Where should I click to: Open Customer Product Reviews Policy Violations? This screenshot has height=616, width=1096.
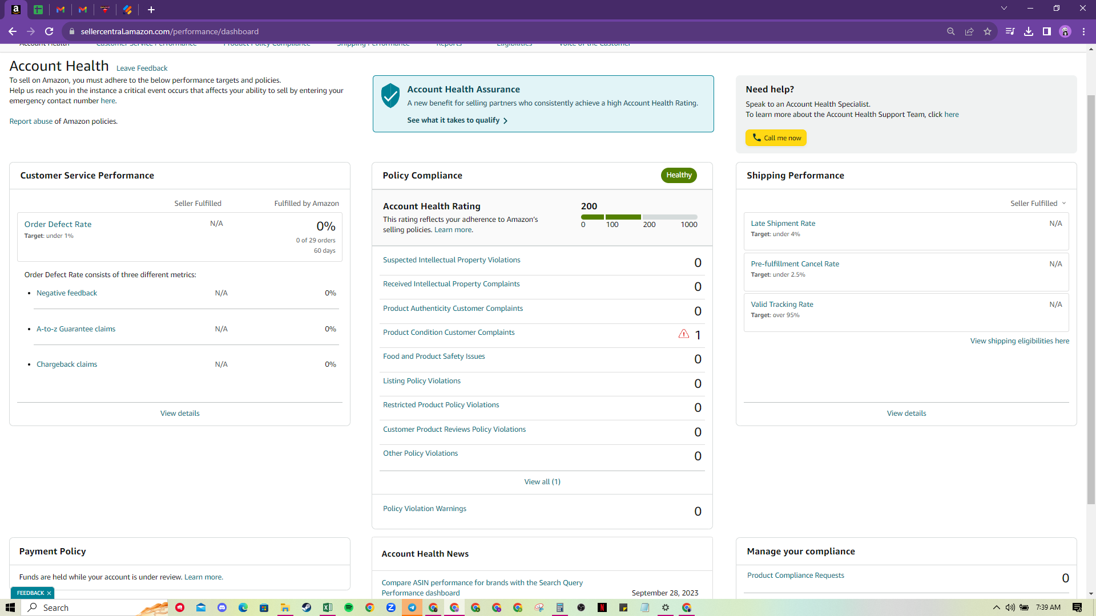click(454, 429)
